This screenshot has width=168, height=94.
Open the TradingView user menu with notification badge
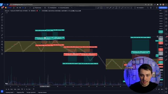click(2, 8)
